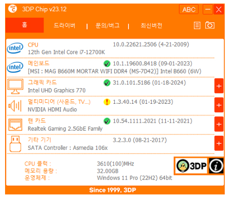Image resolution: width=234 pixels, height=200 pixels.
Task: Switch to the 드라이버 tab
Action: (65, 25)
